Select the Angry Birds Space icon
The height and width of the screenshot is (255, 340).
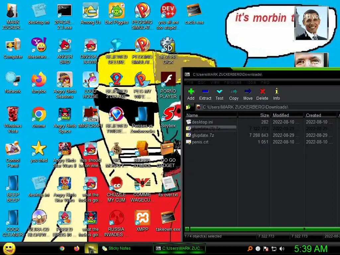pyautogui.click(x=64, y=120)
